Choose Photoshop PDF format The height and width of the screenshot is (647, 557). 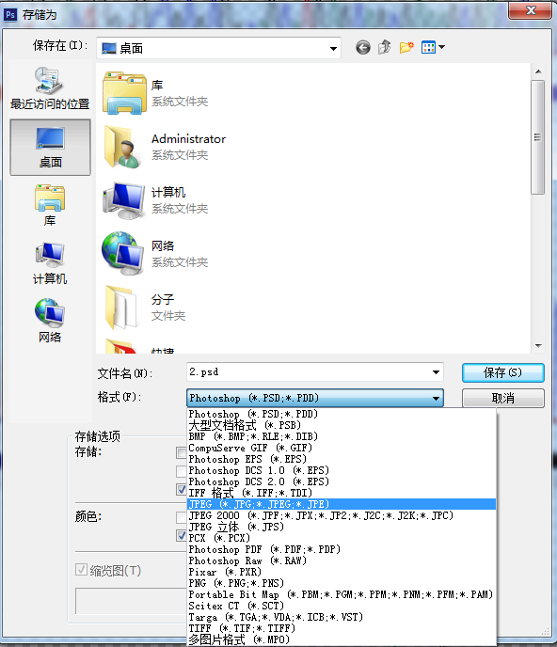pyautogui.click(x=342, y=549)
